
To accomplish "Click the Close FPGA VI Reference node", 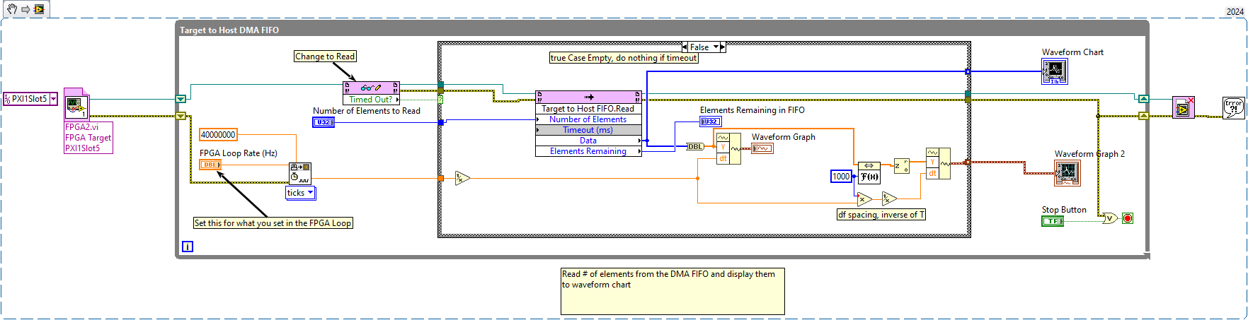I will coord(1183,107).
